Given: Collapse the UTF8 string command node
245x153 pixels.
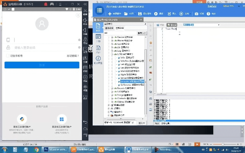Looking at the screenshot, I should tap(112, 54).
